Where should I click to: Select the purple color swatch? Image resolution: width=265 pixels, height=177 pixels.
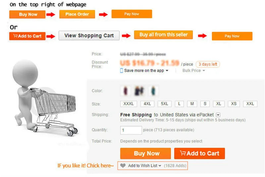(x=126, y=91)
